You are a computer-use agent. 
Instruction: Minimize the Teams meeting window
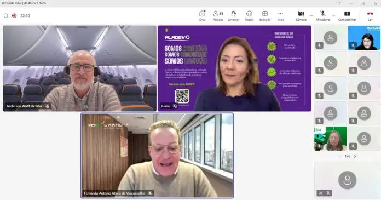[351, 3]
